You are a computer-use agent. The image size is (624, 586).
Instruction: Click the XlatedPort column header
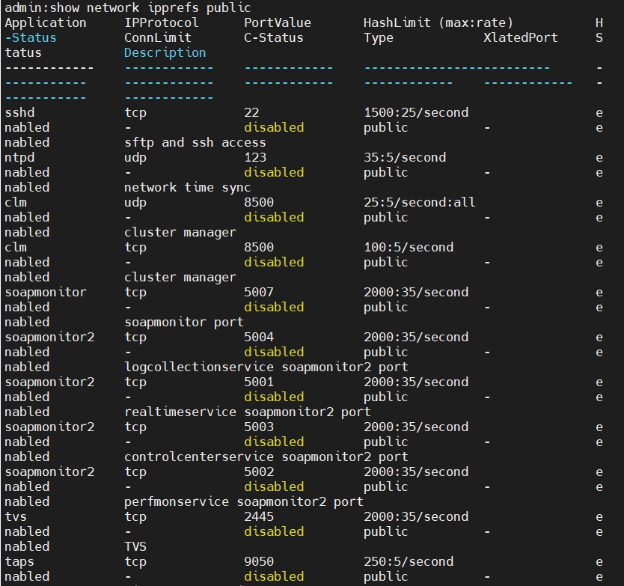click(520, 37)
